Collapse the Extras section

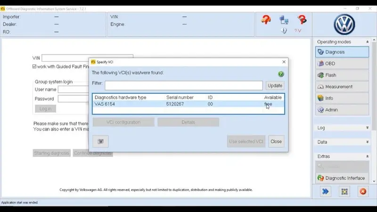[367, 156]
